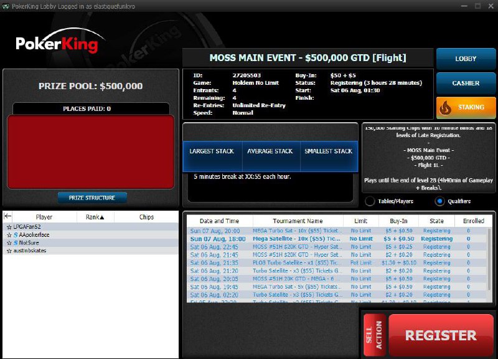Select the Qualifiers radio button
This screenshot has height=359, width=498.
439,201
